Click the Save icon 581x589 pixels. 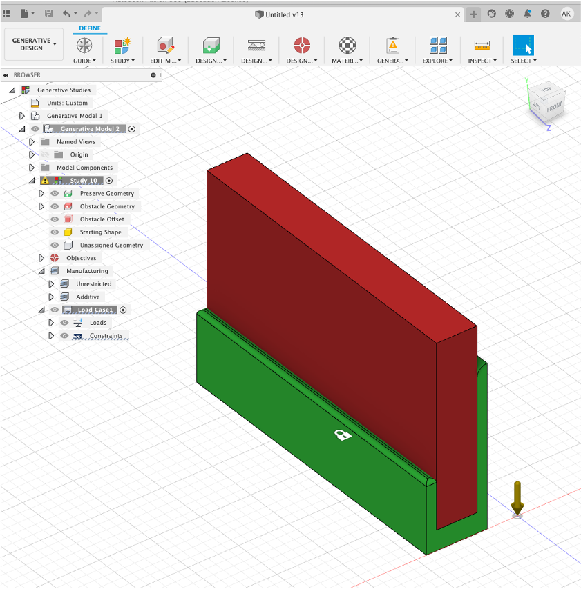pyautogui.click(x=48, y=14)
